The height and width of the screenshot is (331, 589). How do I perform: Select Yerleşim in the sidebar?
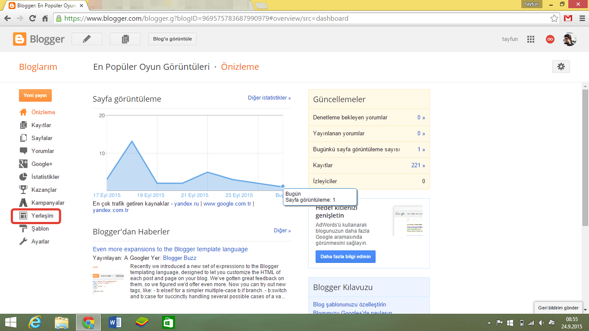click(x=42, y=215)
